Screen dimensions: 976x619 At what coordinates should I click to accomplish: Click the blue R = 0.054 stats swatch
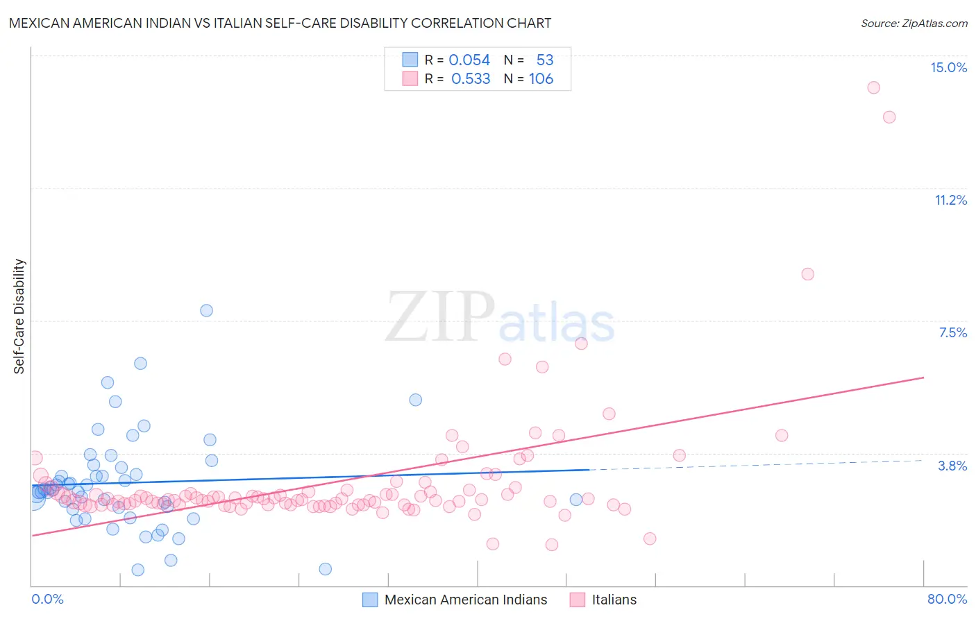[x=410, y=60]
